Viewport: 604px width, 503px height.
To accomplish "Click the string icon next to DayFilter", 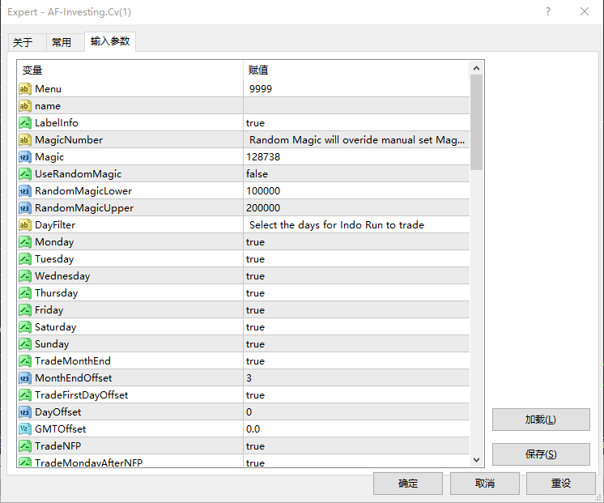I will 25,224.
